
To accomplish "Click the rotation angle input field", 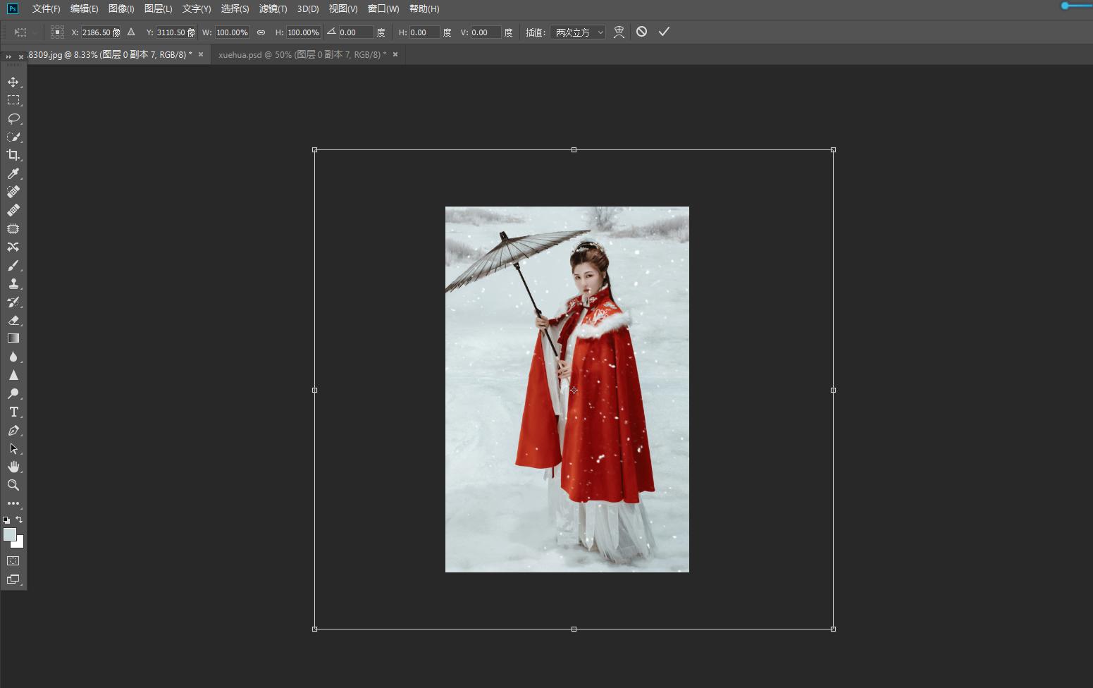I will pyautogui.click(x=355, y=32).
